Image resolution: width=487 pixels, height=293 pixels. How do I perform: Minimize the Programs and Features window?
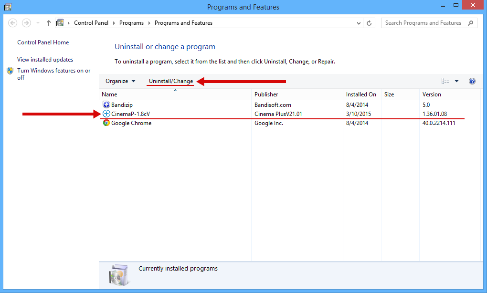[x=443, y=6]
